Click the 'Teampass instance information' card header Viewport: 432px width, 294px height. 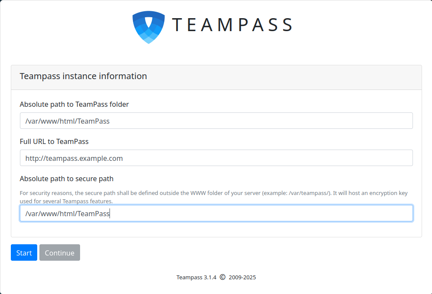click(x=84, y=77)
